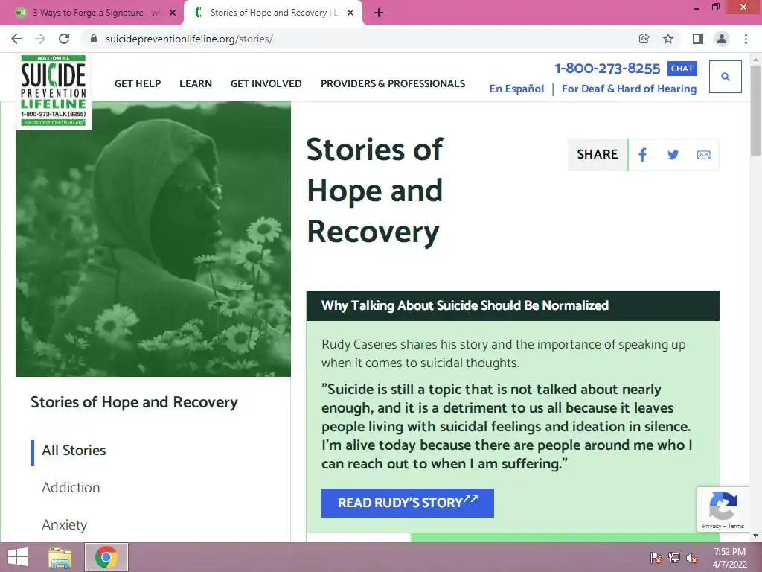Close the 'Stories of Hope and Recovery' tab

(350, 13)
